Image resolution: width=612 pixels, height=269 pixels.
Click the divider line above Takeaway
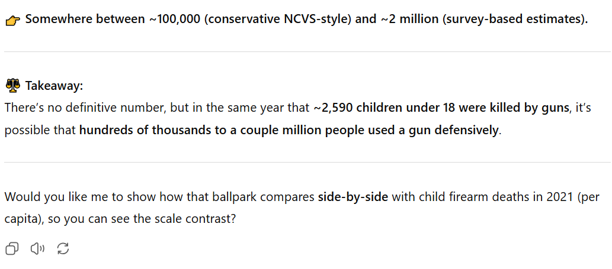coord(307,51)
